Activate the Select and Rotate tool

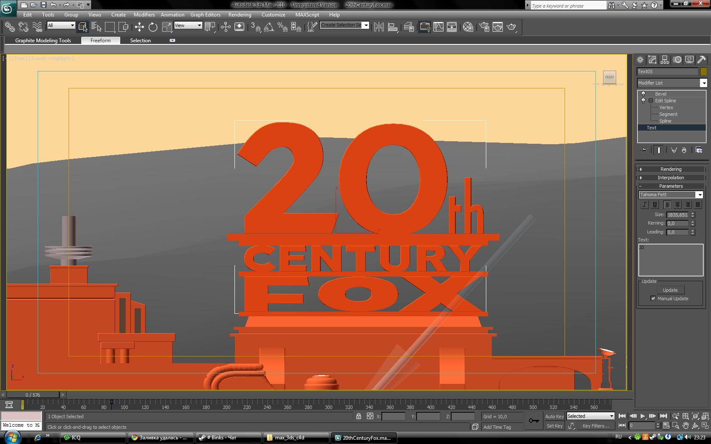(153, 27)
